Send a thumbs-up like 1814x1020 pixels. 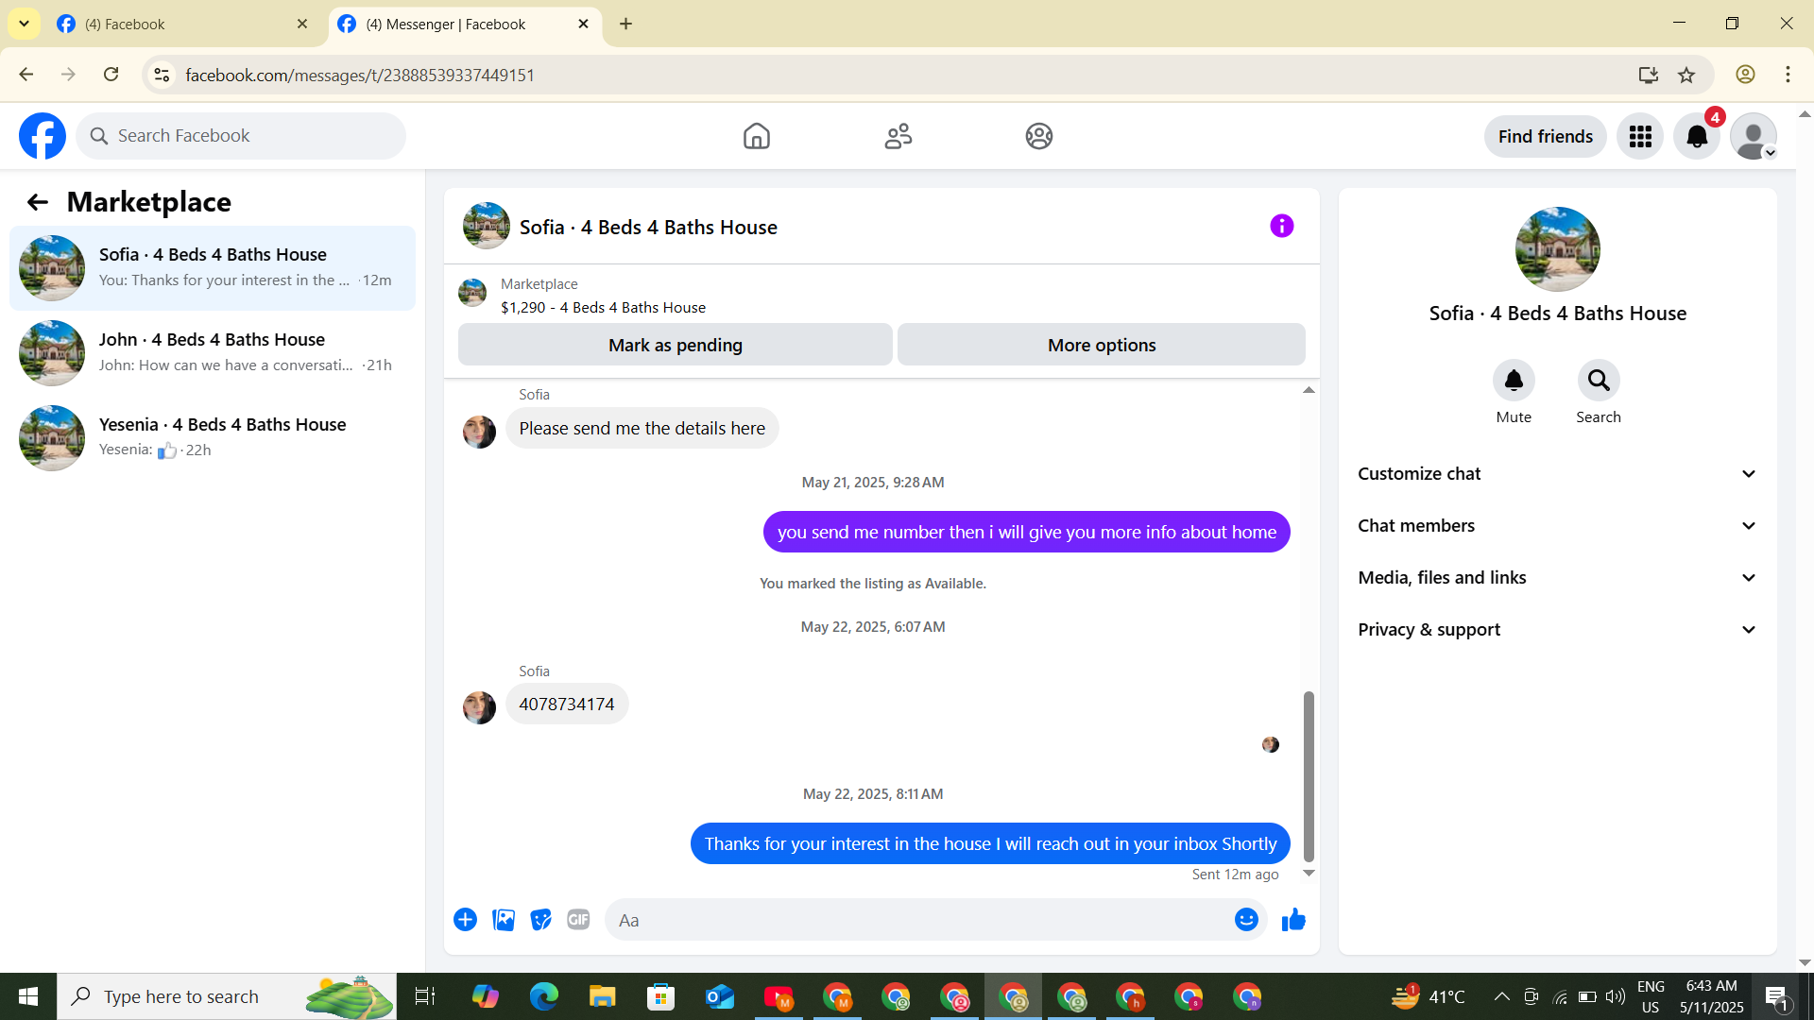(x=1293, y=920)
